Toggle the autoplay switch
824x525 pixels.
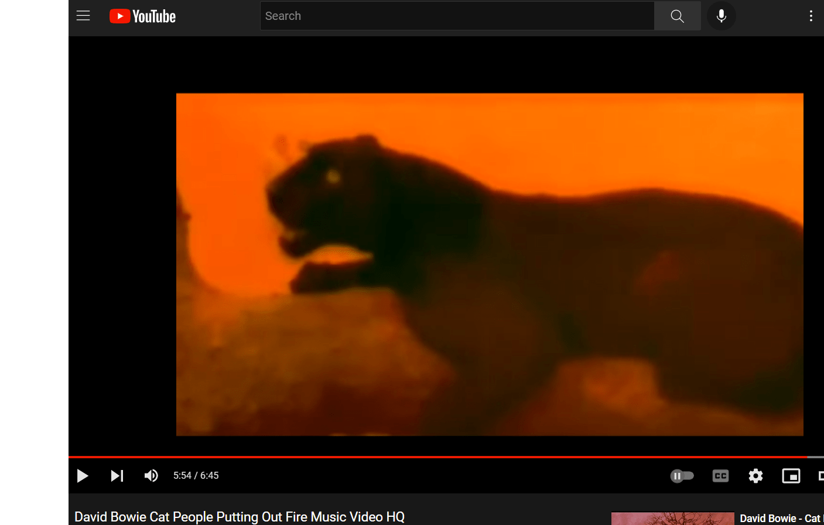point(682,476)
